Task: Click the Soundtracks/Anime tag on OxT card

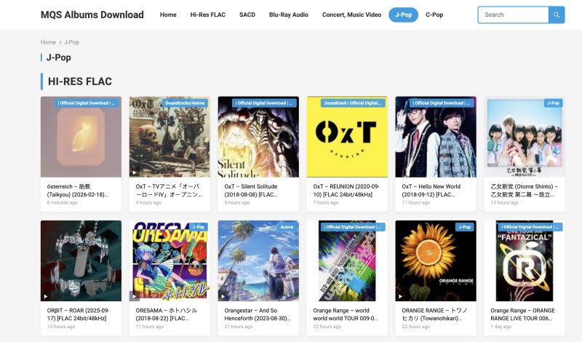Action: click(185, 103)
